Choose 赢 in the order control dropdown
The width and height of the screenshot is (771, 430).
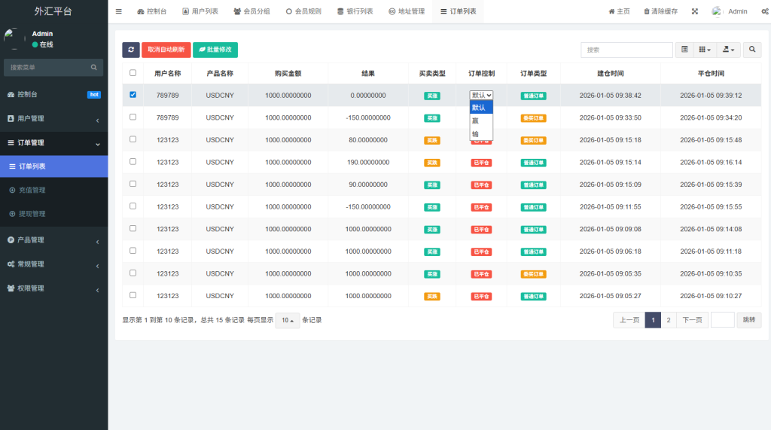click(475, 120)
